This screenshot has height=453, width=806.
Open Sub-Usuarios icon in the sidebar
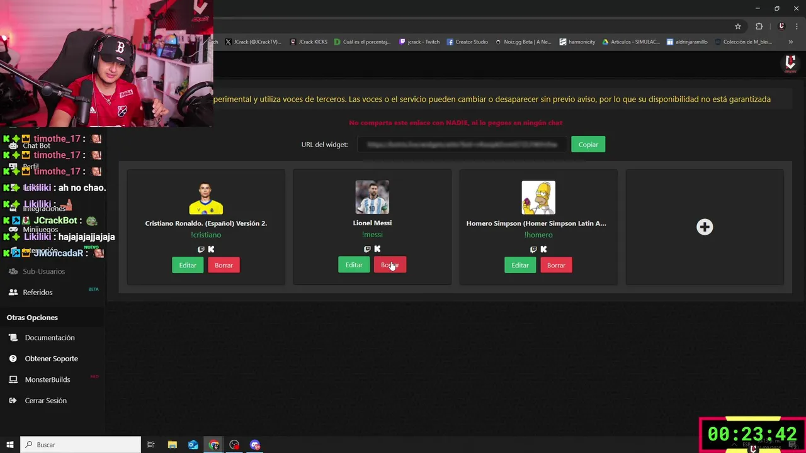pyautogui.click(x=13, y=271)
